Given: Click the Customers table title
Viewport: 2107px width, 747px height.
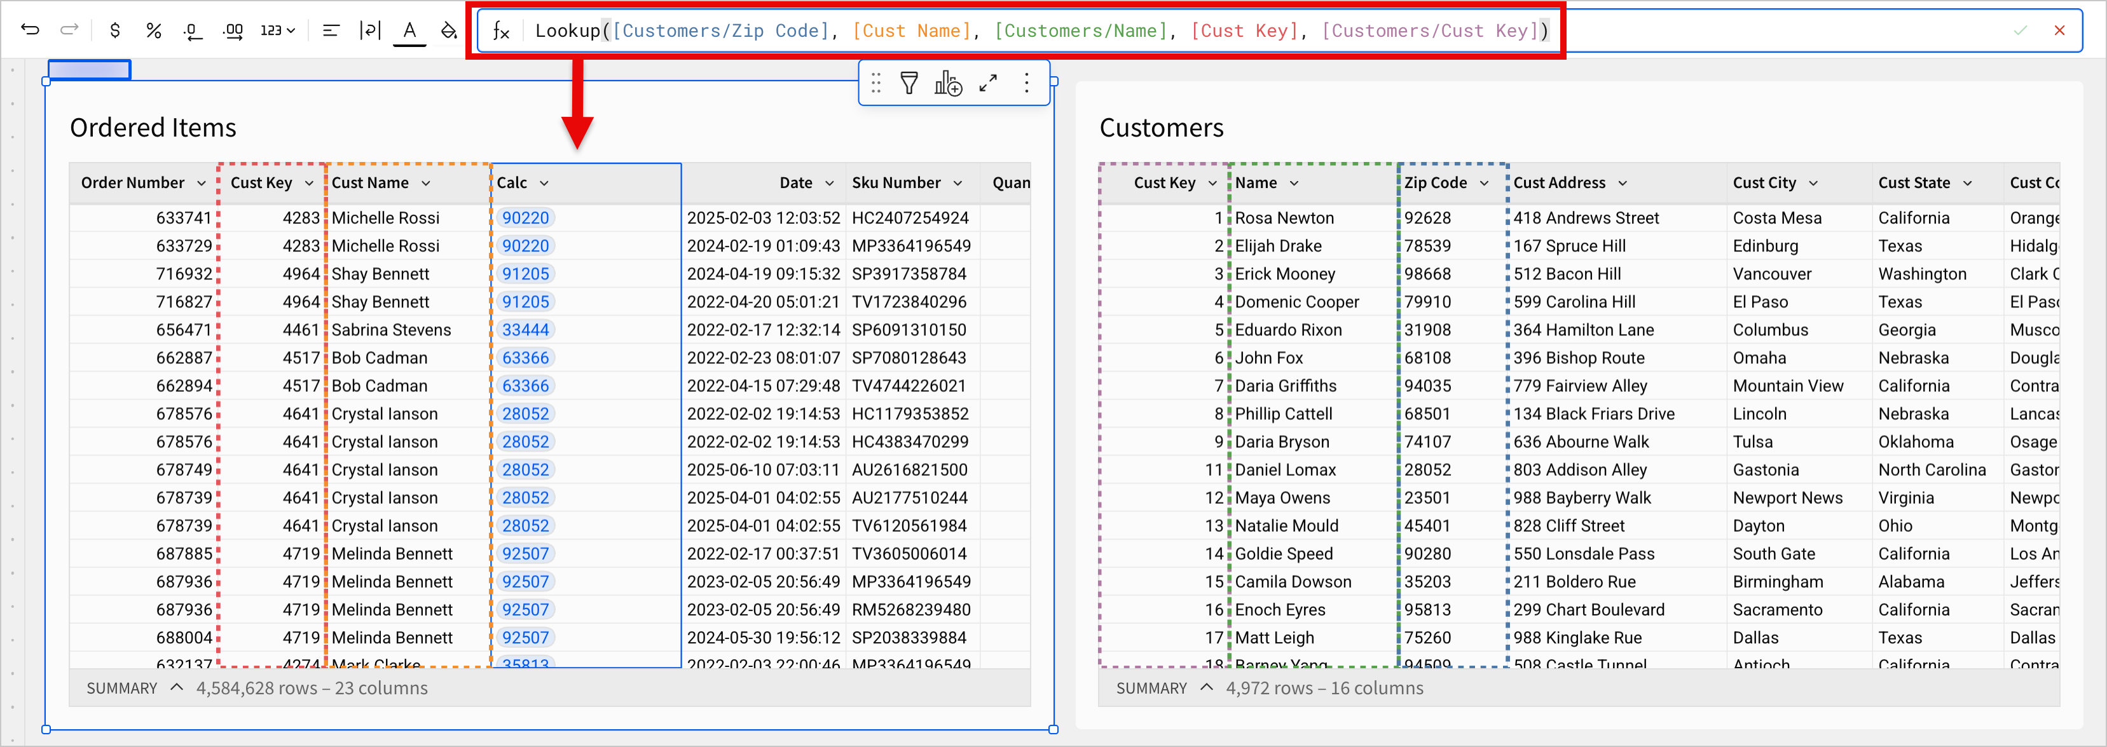Looking at the screenshot, I should pos(1162,128).
